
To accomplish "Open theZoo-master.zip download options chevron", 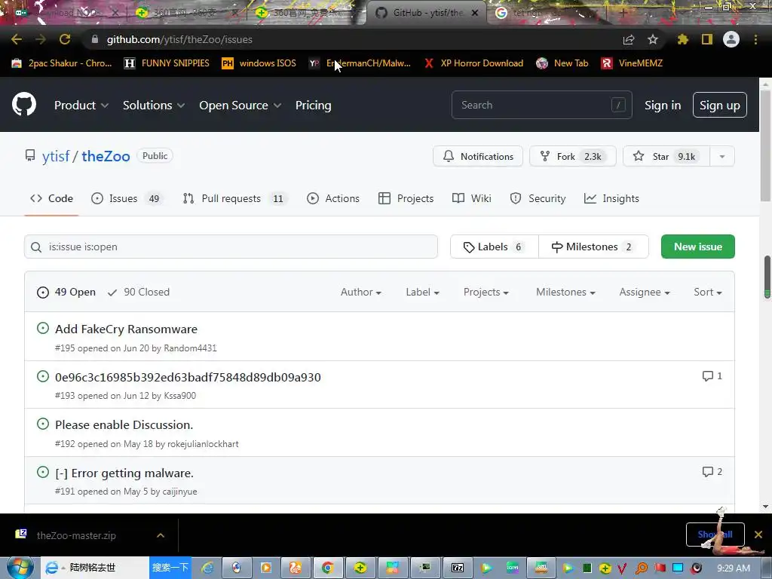I will tap(161, 535).
